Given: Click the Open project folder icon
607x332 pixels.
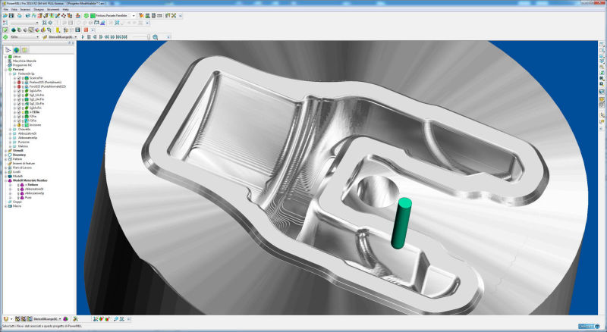Looking at the screenshot, I should 5,16.
